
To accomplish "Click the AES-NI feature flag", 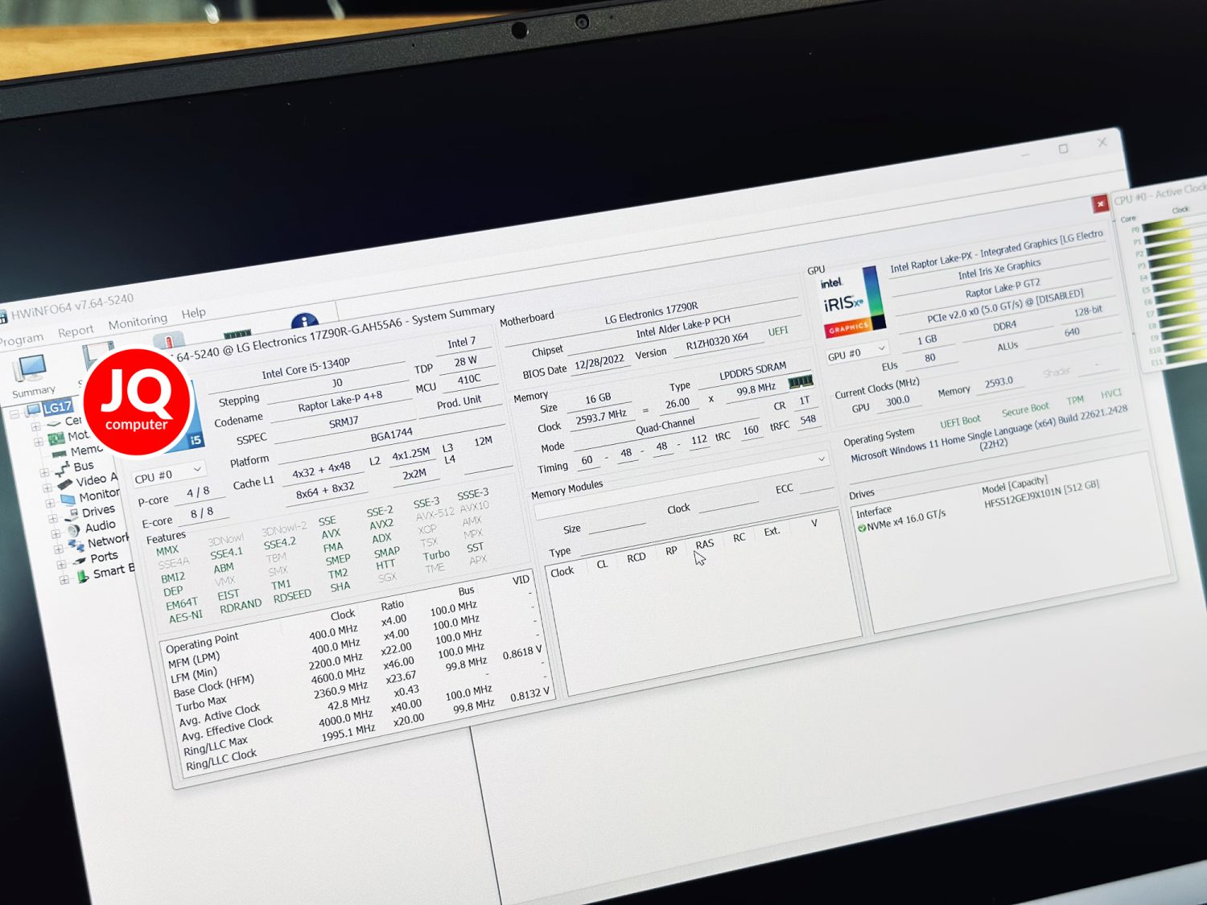I will pos(186,617).
